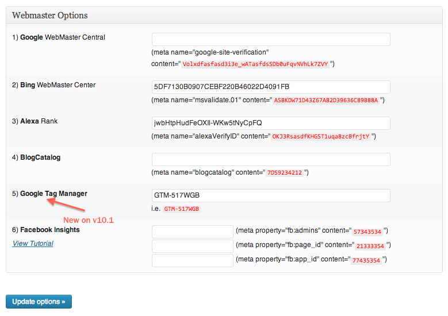
Task: Click the example fb:app_id code 77435354
Action: tap(366, 260)
